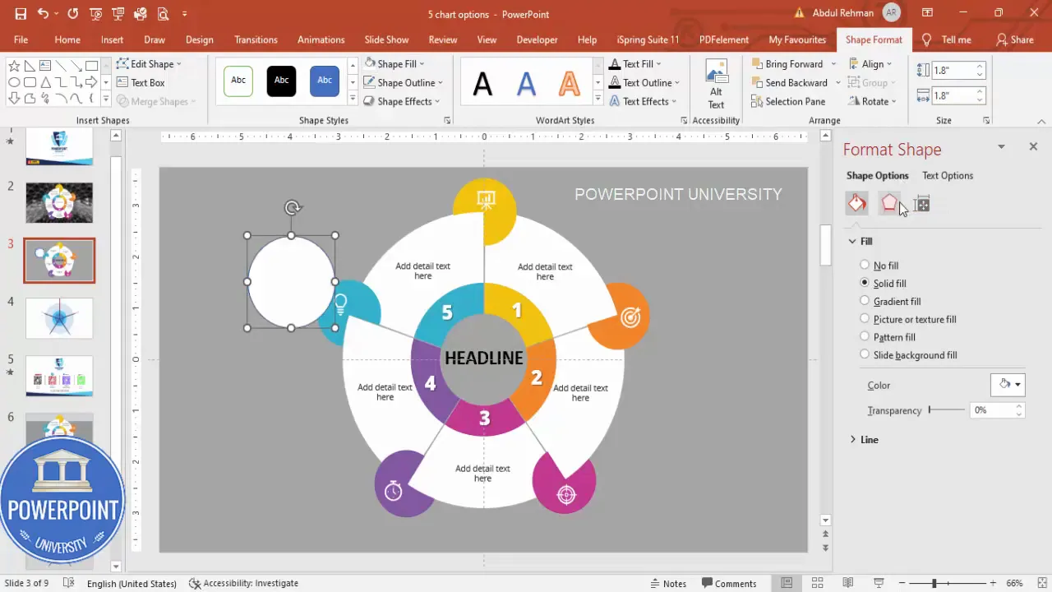This screenshot has width=1052, height=592.
Task: Click the zoom in plus icon
Action: (x=991, y=583)
